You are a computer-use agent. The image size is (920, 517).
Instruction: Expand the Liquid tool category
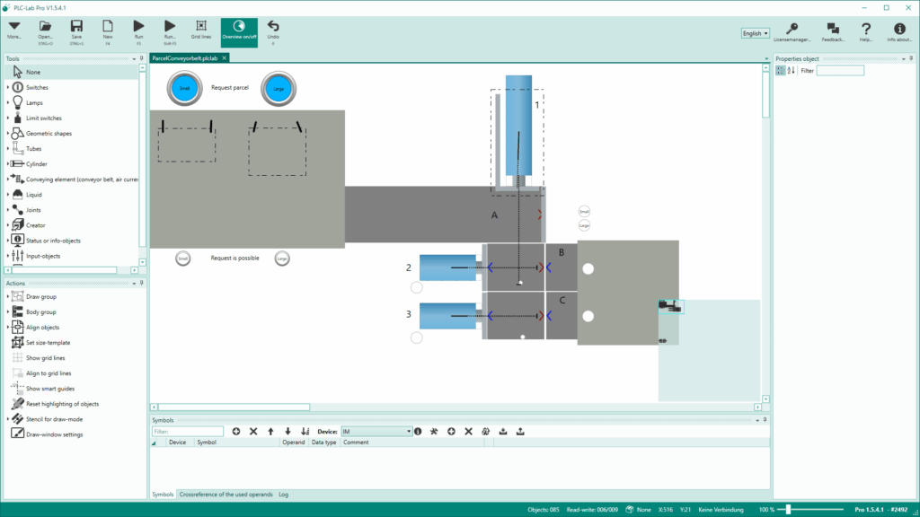click(8, 195)
